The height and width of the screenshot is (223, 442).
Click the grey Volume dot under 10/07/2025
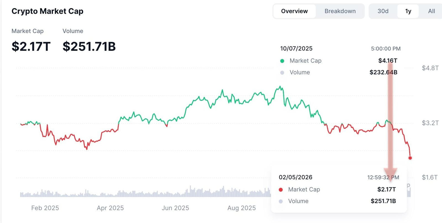pyautogui.click(x=282, y=73)
